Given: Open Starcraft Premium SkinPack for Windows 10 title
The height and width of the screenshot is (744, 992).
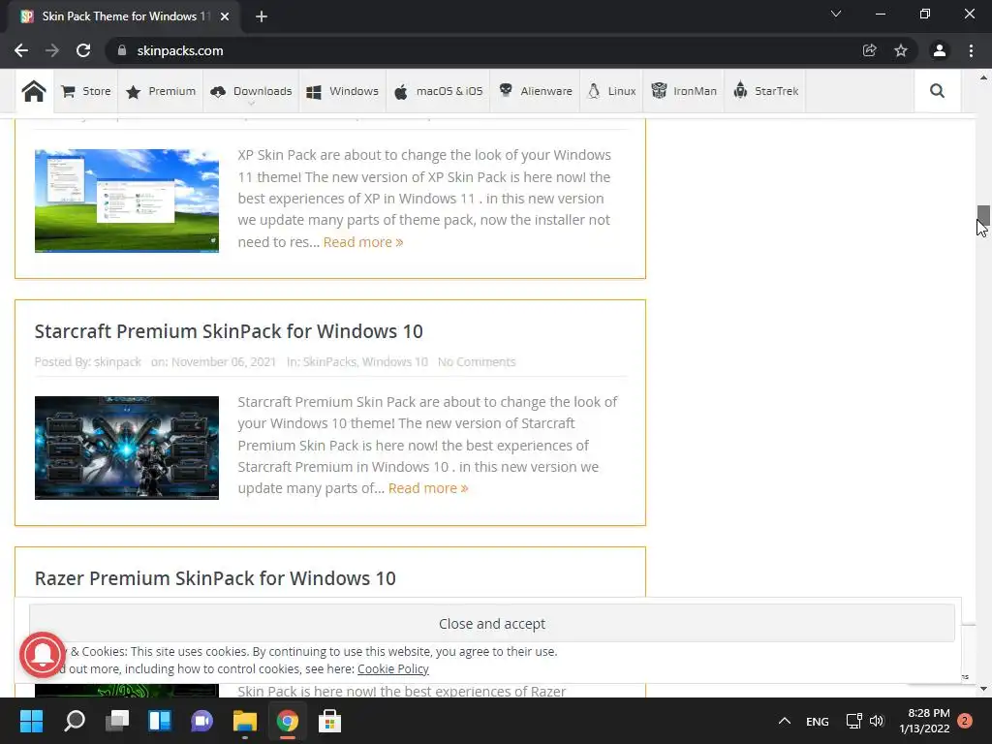Looking at the screenshot, I should [229, 331].
